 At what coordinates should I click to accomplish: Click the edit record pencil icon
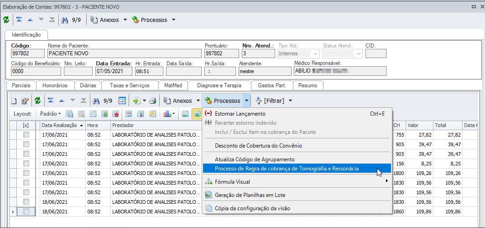click(25, 101)
